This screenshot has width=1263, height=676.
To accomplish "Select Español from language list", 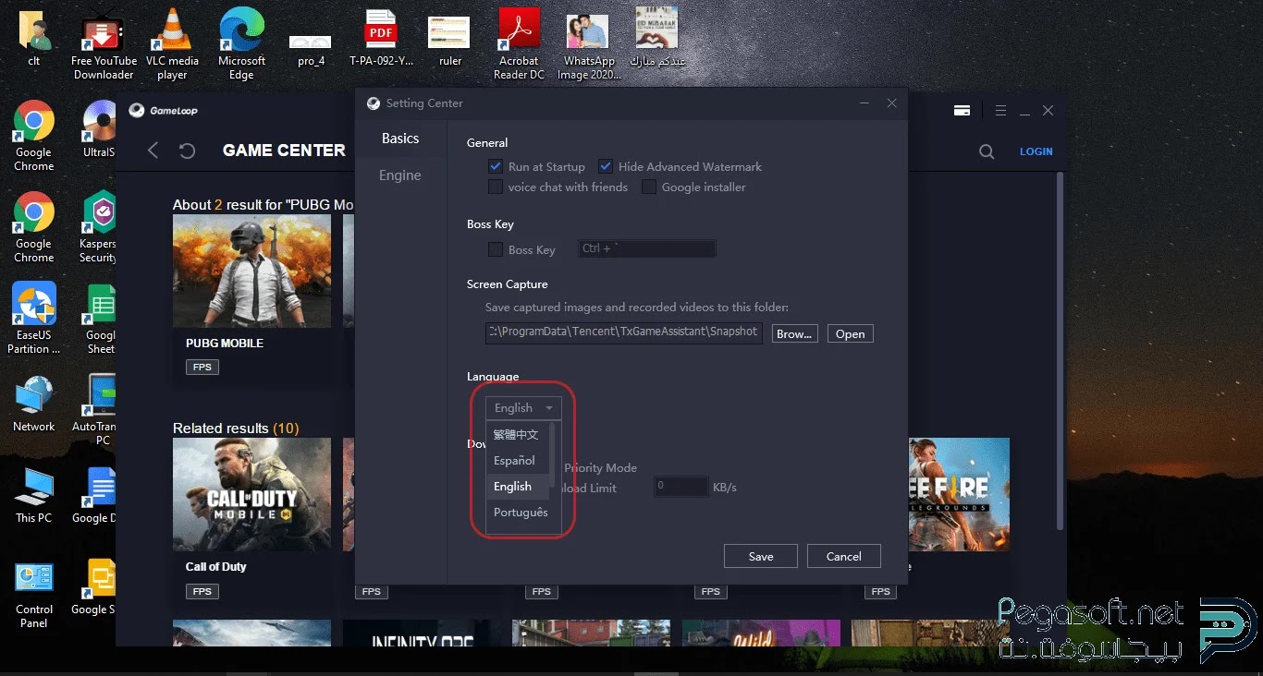I will point(516,460).
